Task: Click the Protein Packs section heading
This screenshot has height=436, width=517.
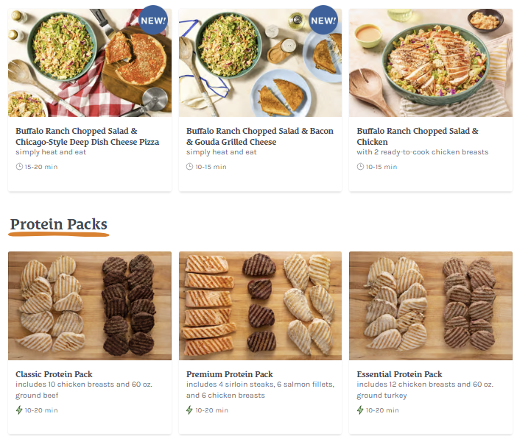Action: click(x=59, y=224)
